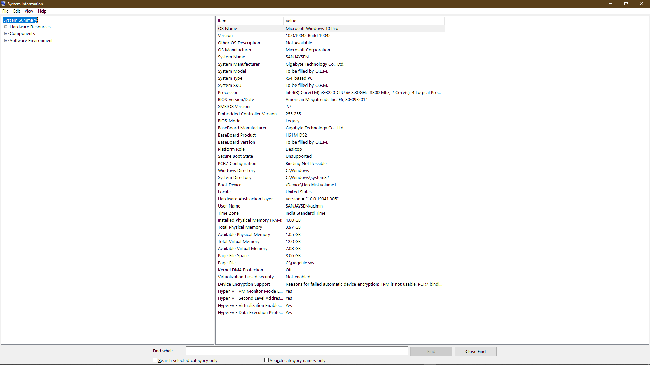Click the Close Find button

pos(475,351)
